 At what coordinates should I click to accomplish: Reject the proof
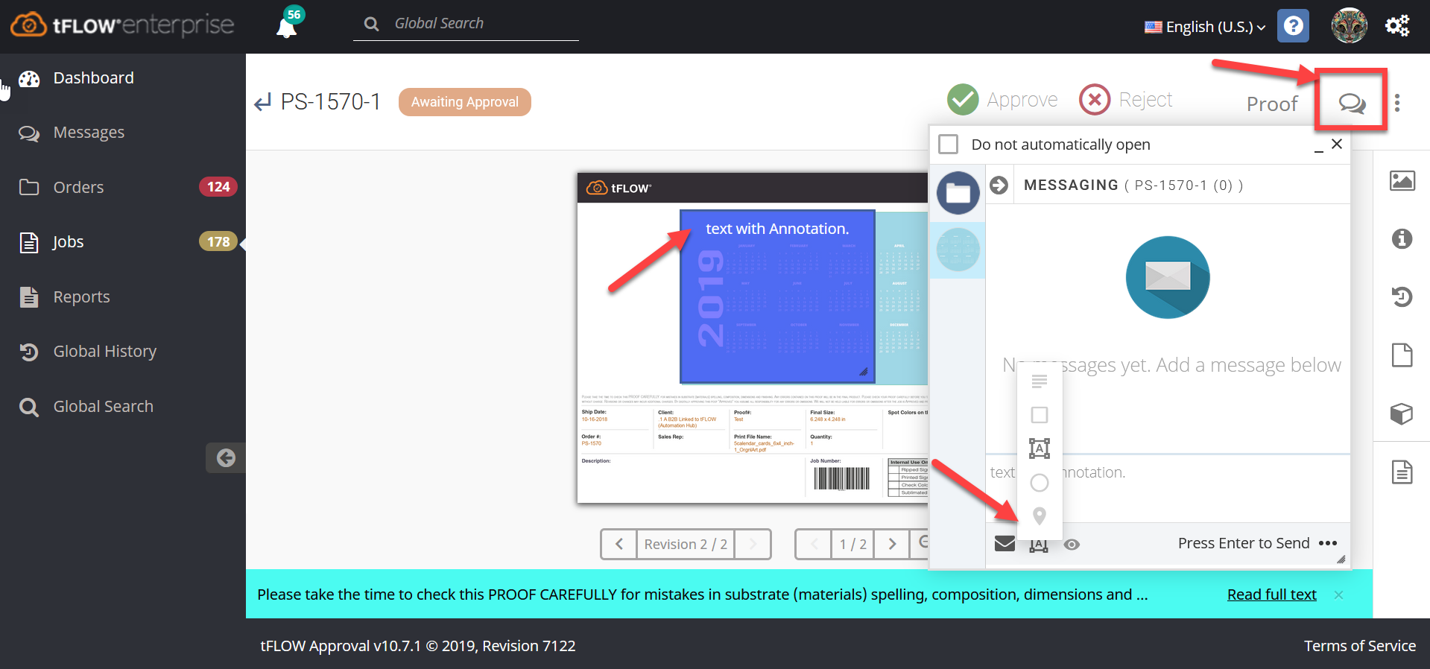[x=1126, y=100]
